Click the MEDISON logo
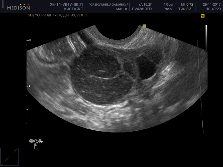223x167 pixels. [18, 7]
